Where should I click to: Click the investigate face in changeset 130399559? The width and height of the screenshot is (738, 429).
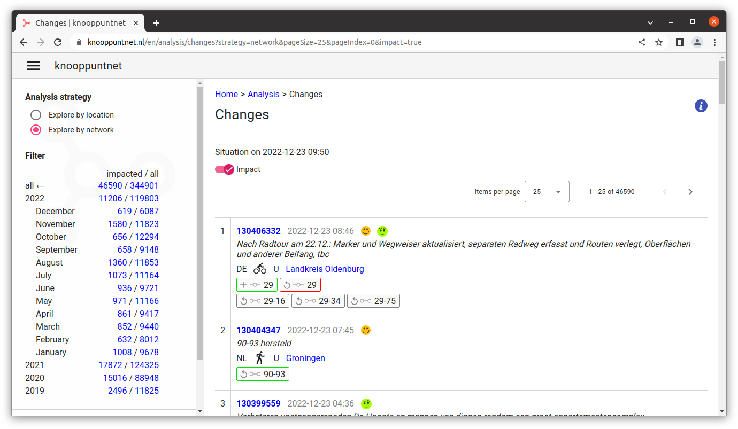366,403
